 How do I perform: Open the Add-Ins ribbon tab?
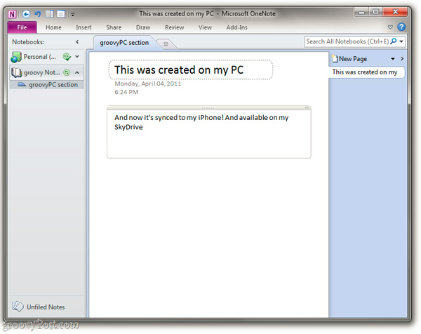click(237, 27)
